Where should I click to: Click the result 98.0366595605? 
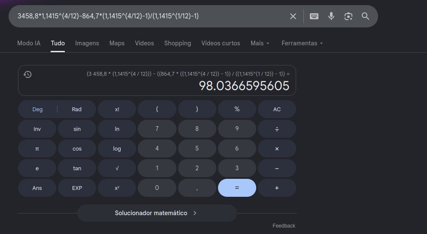click(244, 86)
